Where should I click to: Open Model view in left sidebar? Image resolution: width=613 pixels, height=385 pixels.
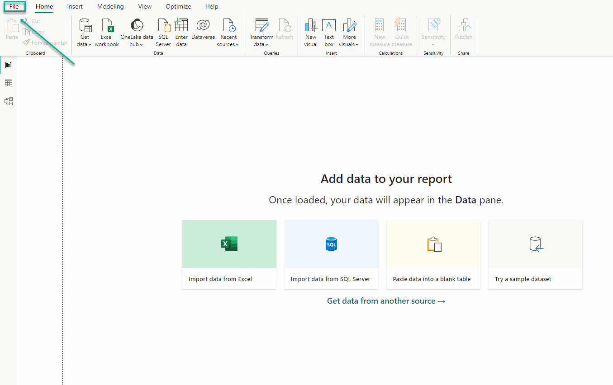(x=9, y=101)
